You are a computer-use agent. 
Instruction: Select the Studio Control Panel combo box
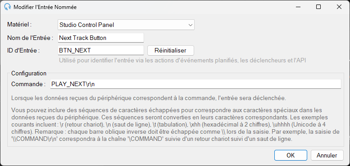coord(126,25)
